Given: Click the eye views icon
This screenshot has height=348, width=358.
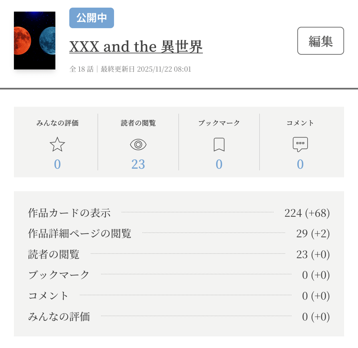Looking at the screenshot, I should pos(138,145).
